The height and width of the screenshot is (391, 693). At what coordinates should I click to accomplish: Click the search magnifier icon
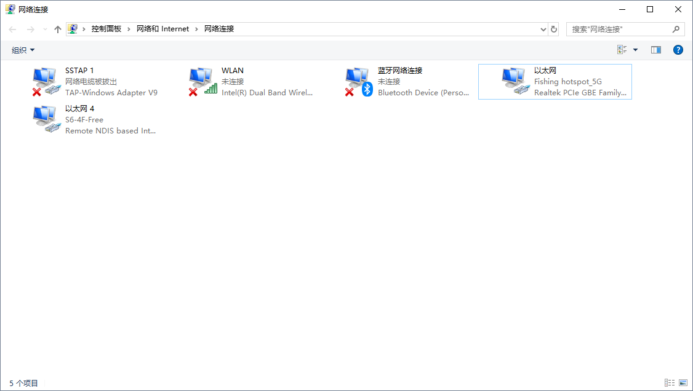676,29
